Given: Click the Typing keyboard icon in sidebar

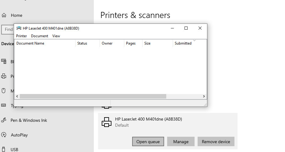Looking at the screenshot, I should tap(4, 105).
